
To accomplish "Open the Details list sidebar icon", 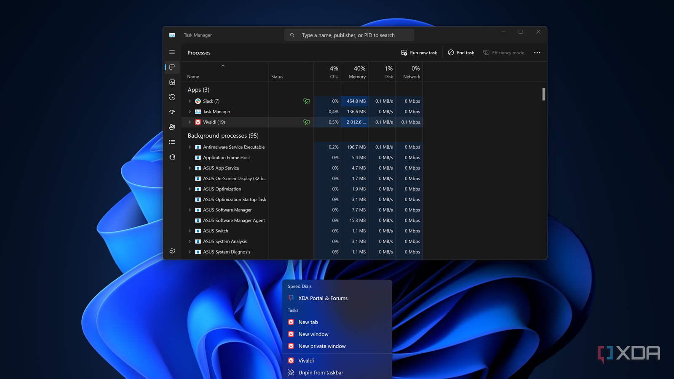I will (x=172, y=142).
